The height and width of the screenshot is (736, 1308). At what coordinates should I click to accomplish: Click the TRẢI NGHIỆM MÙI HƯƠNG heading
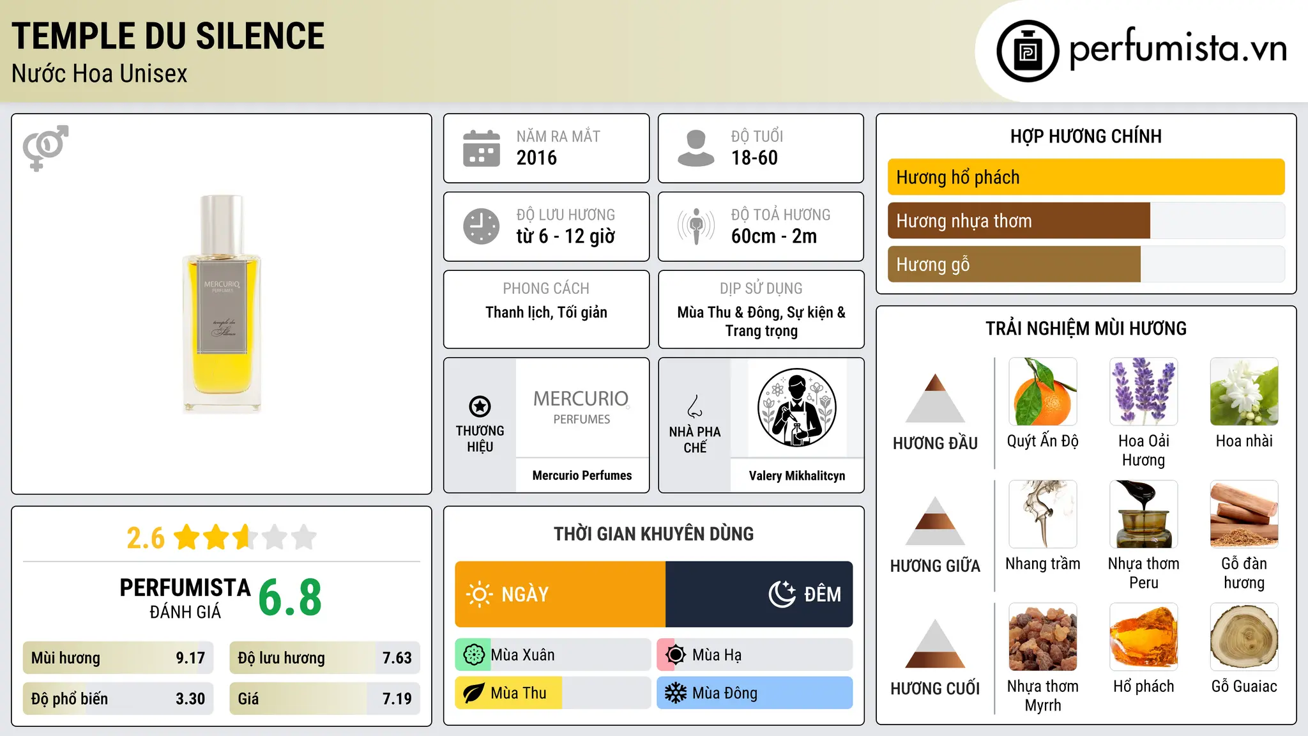pos(1086,328)
